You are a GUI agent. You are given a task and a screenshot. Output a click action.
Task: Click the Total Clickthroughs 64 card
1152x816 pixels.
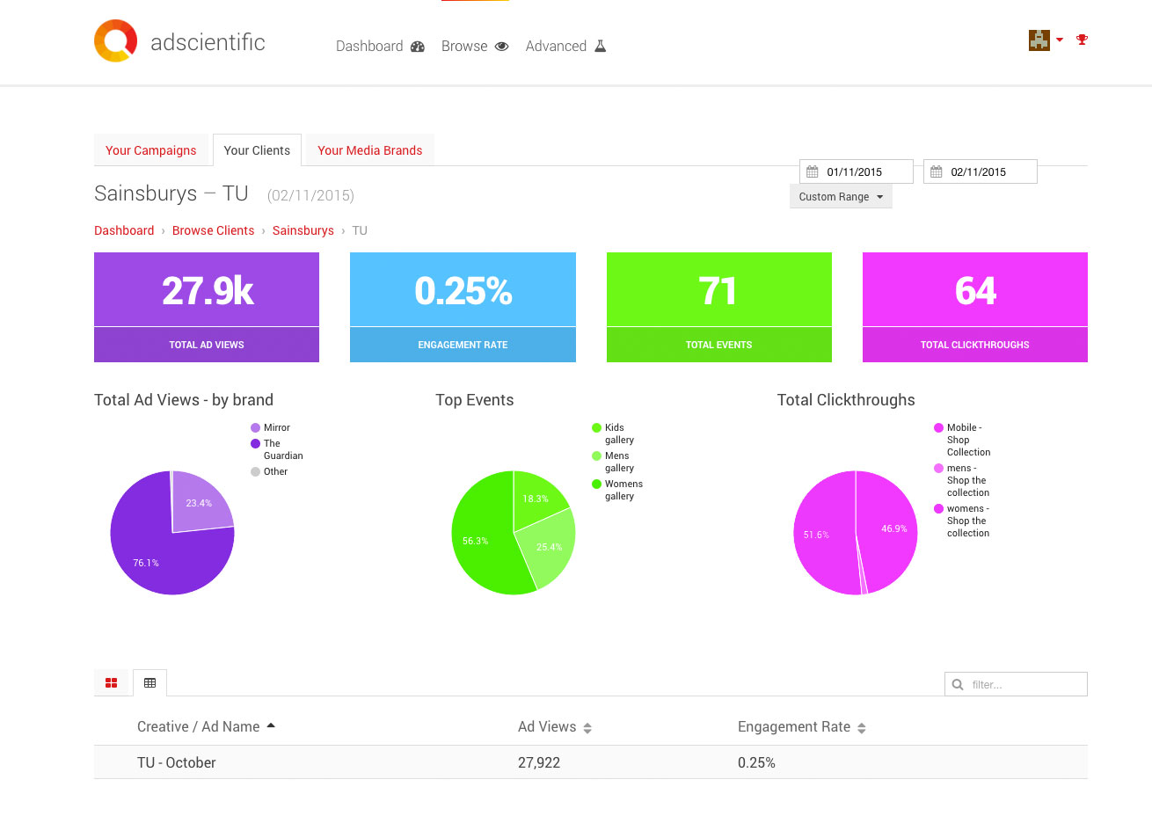pyautogui.click(x=975, y=307)
